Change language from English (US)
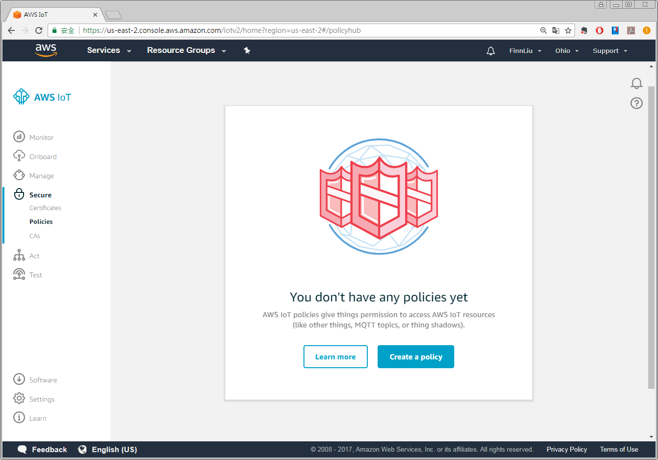658x460 pixels. 114,450
